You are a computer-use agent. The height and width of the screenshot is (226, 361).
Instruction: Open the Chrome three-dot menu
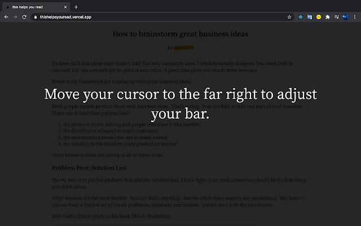pyautogui.click(x=355, y=17)
